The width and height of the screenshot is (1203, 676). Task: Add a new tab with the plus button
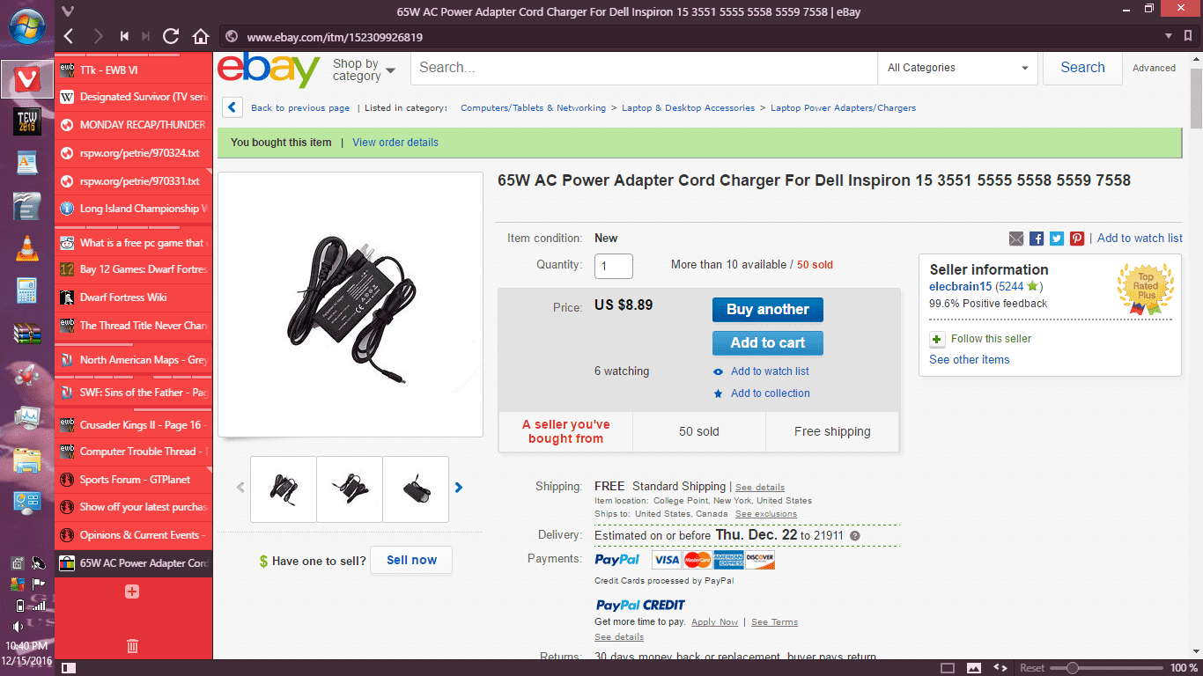pyautogui.click(x=132, y=591)
